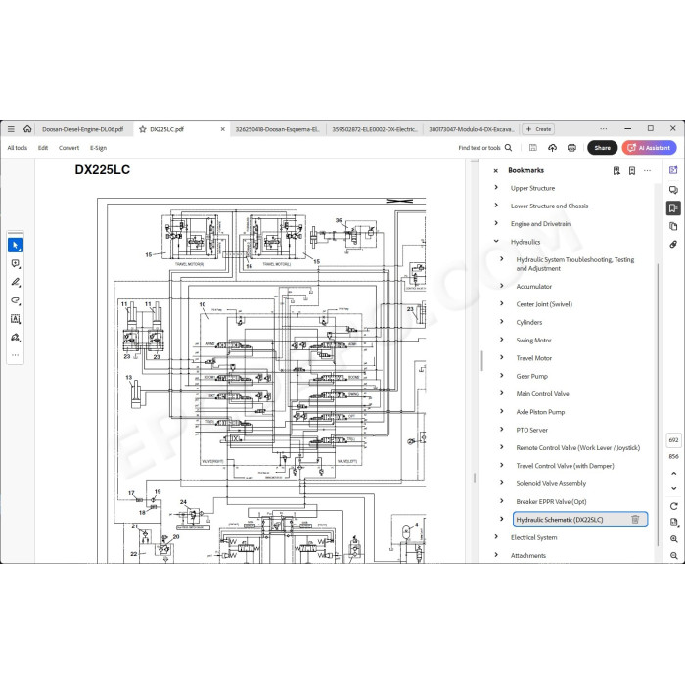Expand the Cylinders bookmark
The width and height of the screenshot is (685, 685).
point(501,322)
